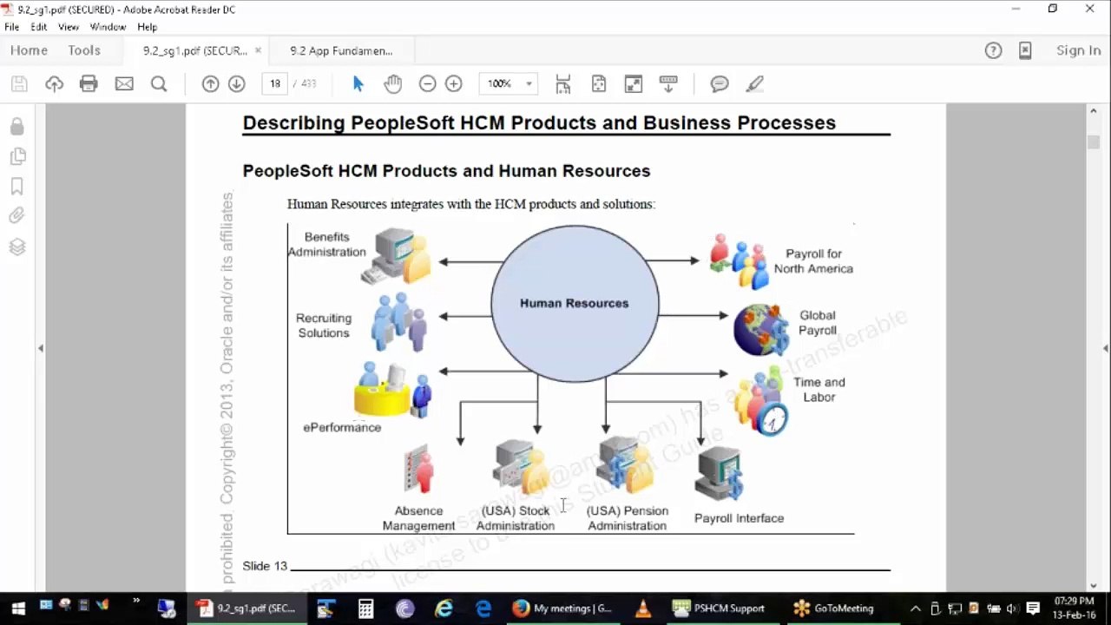Click the fit width scrolling icon

pos(563,84)
